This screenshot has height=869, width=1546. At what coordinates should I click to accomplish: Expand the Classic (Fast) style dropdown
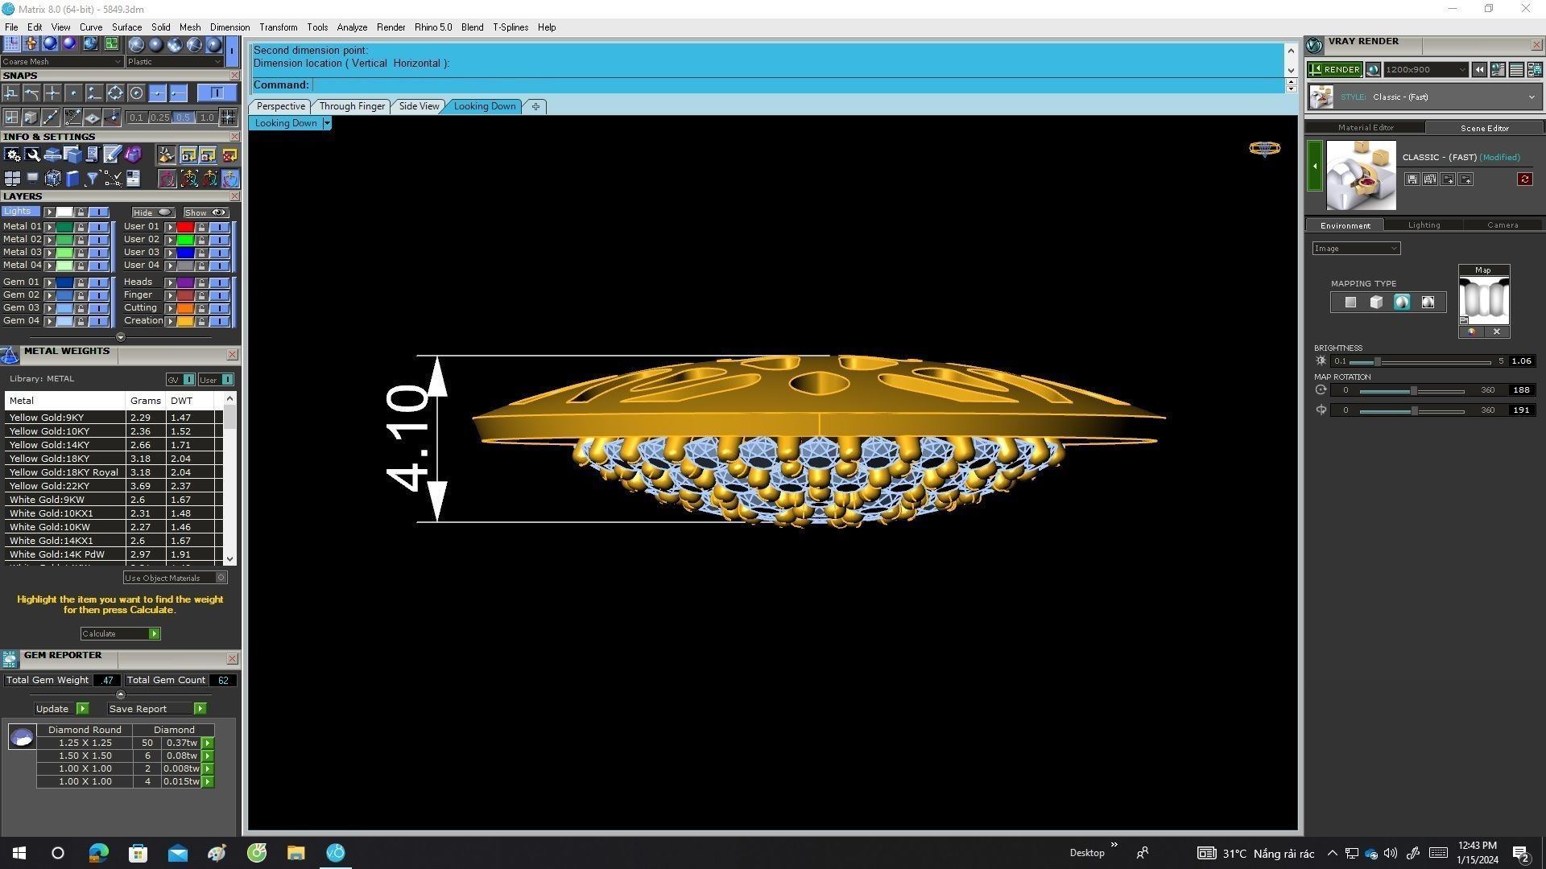click(x=1531, y=97)
